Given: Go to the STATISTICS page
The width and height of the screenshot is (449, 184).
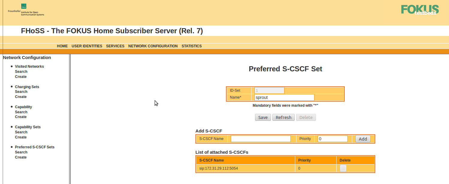Looking at the screenshot, I should (192, 46).
